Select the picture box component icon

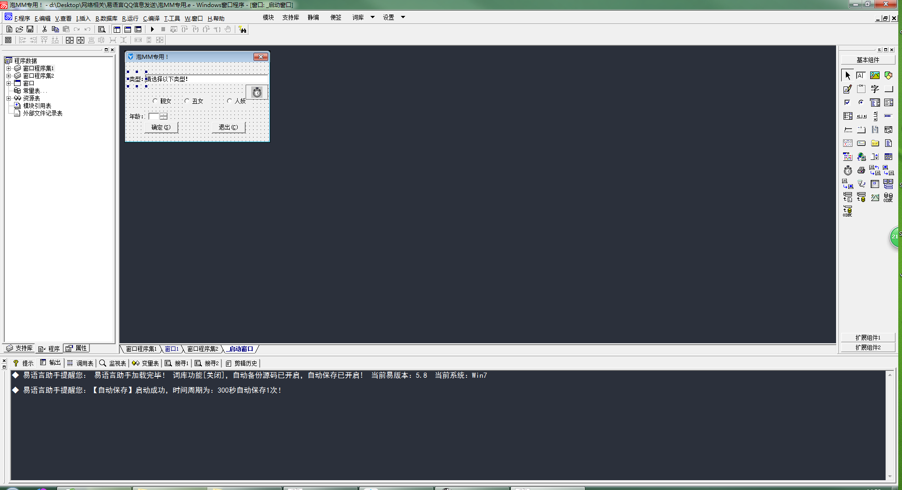874,75
